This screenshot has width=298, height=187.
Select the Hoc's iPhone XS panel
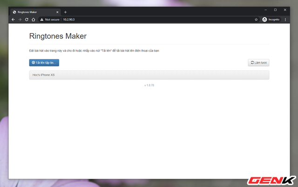[149, 75]
